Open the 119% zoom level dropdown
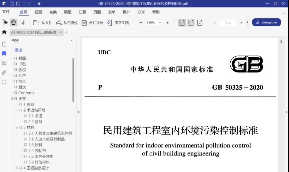Screen dimensions: 289x172 tap(154, 23)
